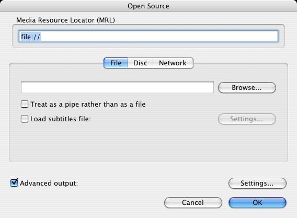
Task: Click the 'Load subtitles file:' label text
Action: 61,119
